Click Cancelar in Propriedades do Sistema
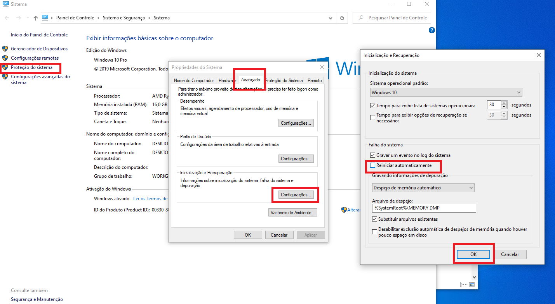The height and width of the screenshot is (304, 555). pyautogui.click(x=279, y=235)
